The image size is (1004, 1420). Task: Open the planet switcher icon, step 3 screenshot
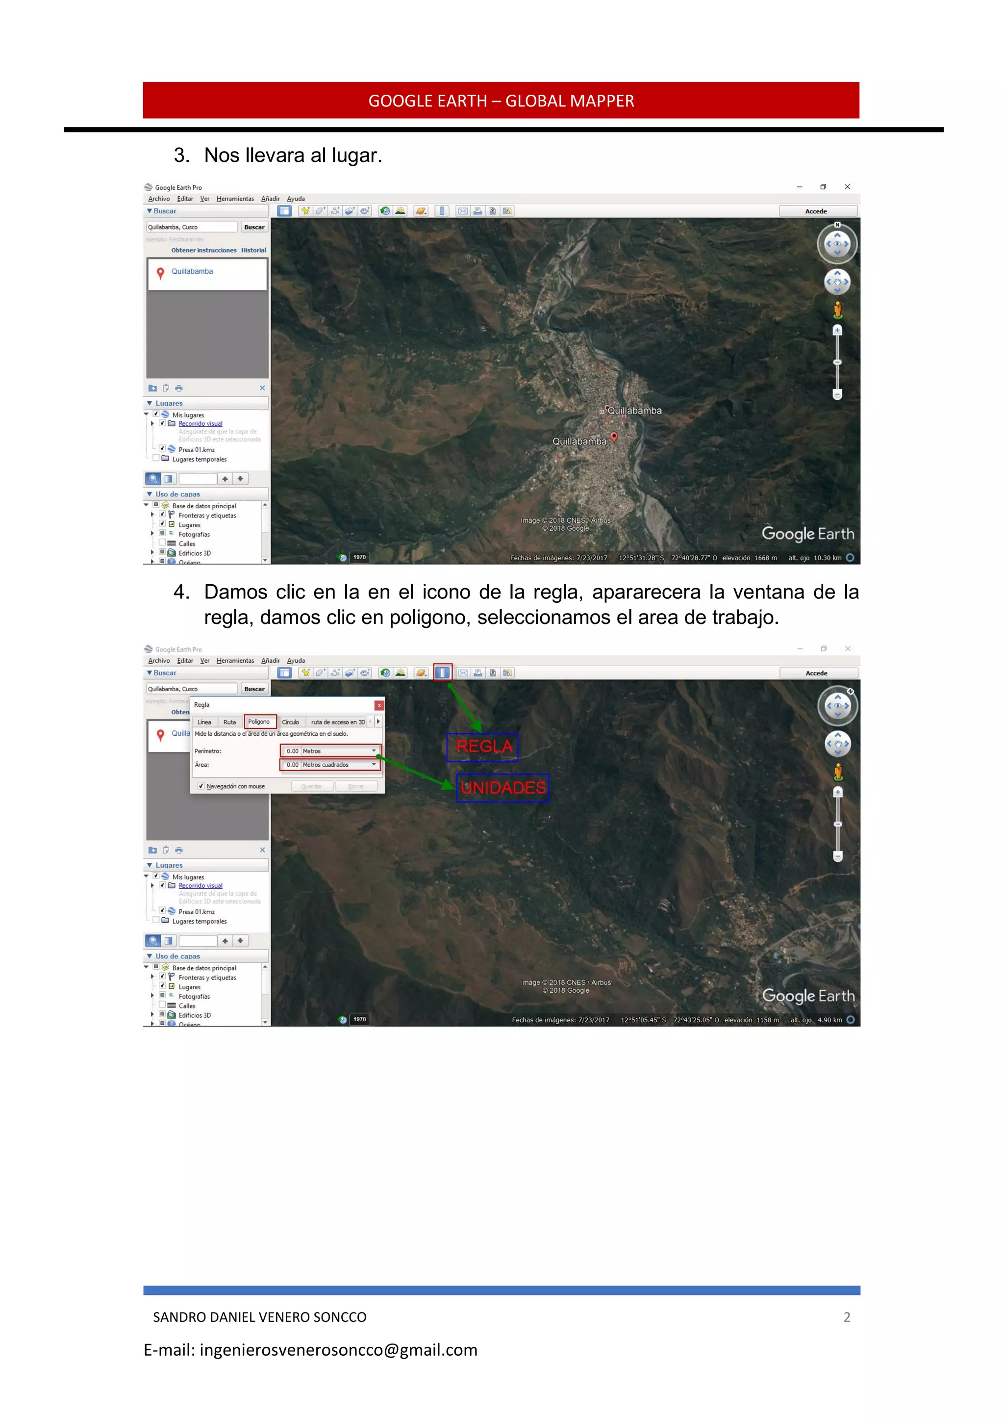pyautogui.click(x=421, y=211)
